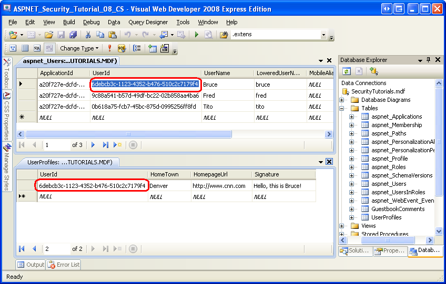Click the http://www.cnn.com cell
The image size is (446, 284).
click(x=221, y=186)
